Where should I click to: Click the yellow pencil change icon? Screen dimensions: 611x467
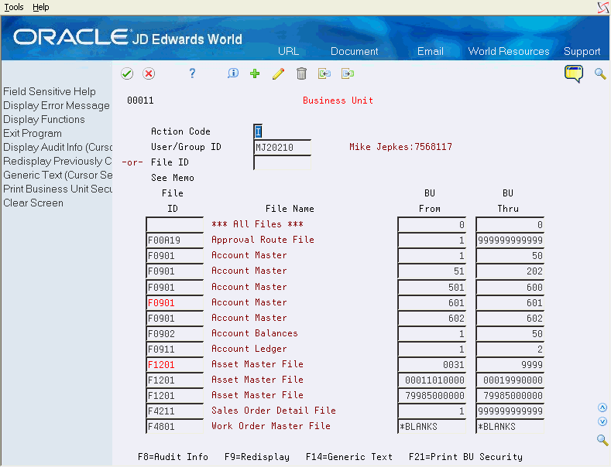tap(278, 73)
